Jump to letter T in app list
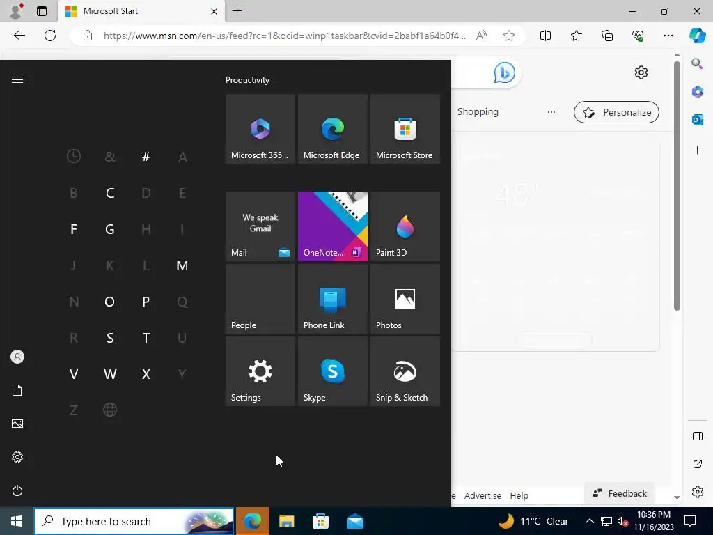This screenshot has height=535, width=713. 146,338
